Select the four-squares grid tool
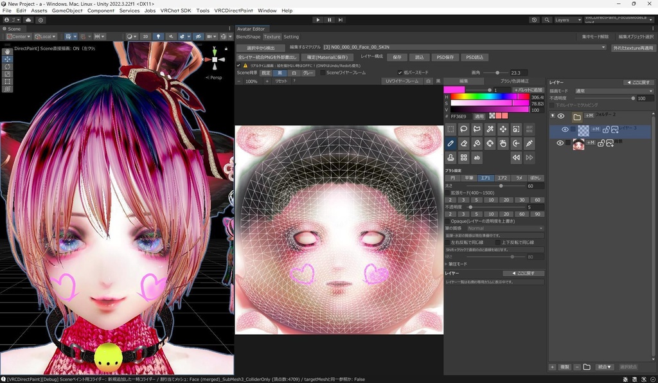Image resolution: width=658 pixels, height=383 pixels. click(x=464, y=157)
